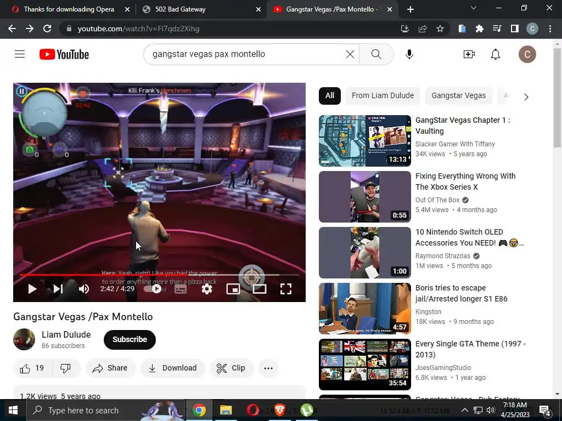
Task: Share the video
Action: point(110,368)
